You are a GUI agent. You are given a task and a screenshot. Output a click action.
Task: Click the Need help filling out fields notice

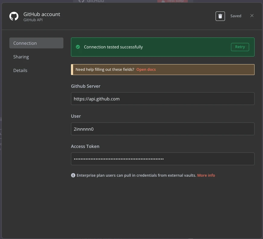(x=105, y=69)
